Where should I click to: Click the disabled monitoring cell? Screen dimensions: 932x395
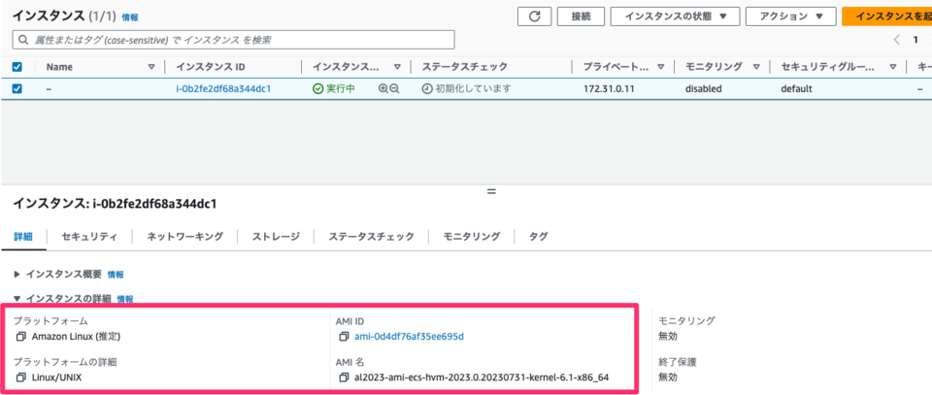pyautogui.click(x=703, y=89)
